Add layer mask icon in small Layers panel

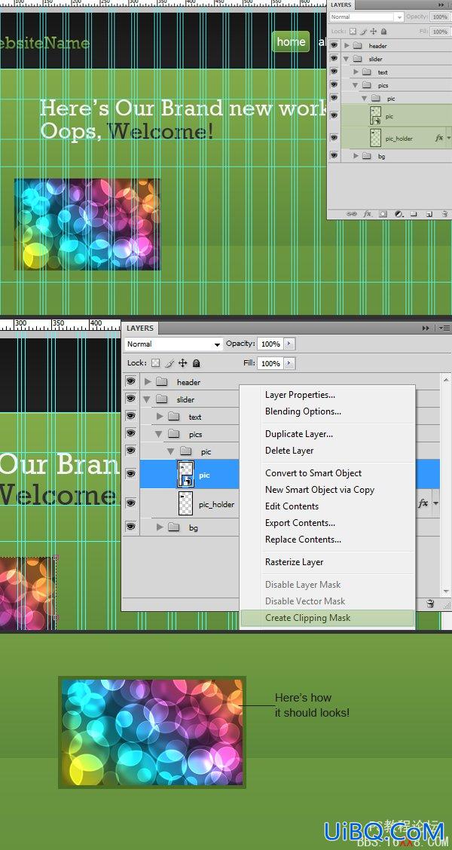[x=383, y=214]
